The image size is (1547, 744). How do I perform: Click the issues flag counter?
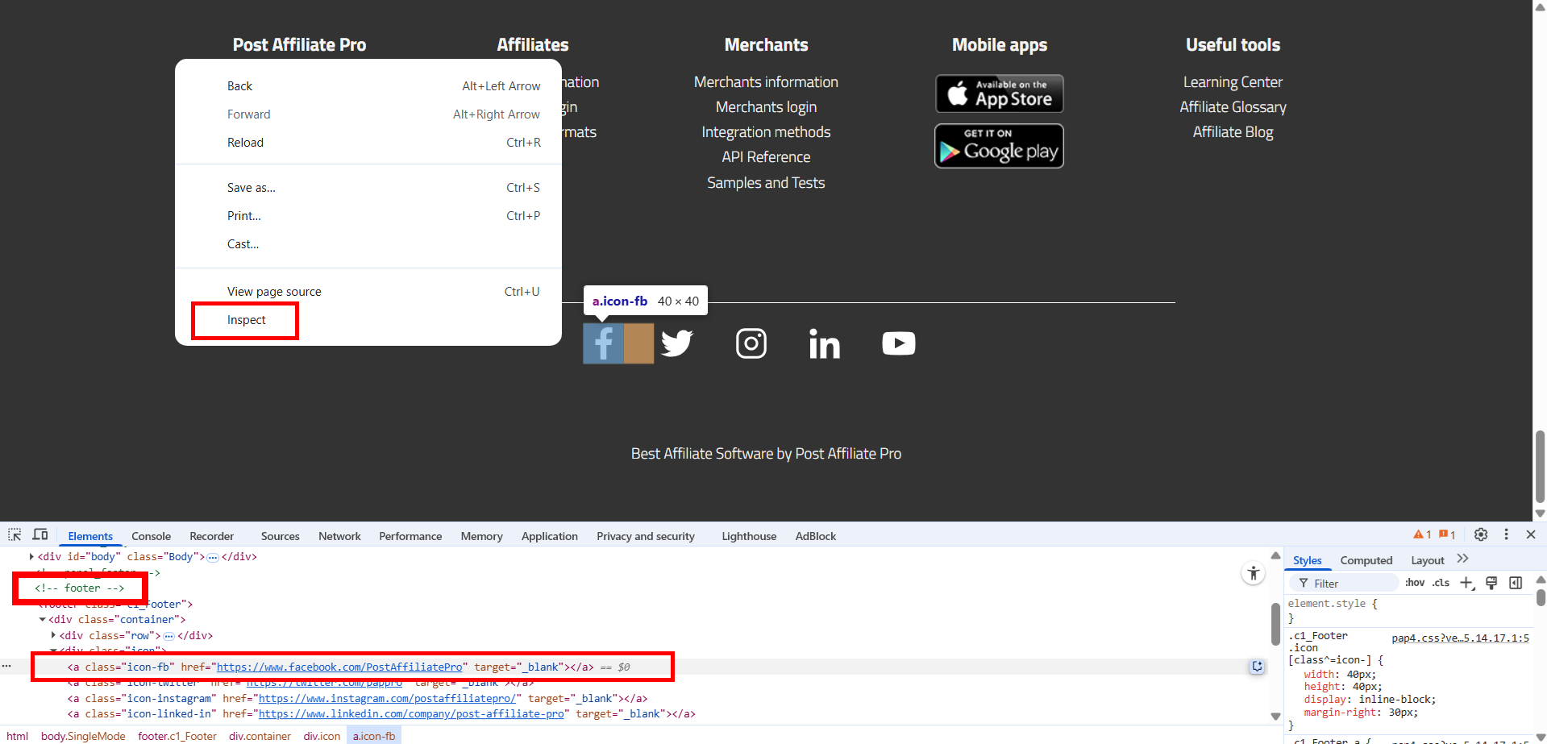pyautogui.click(x=1447, y=534)
